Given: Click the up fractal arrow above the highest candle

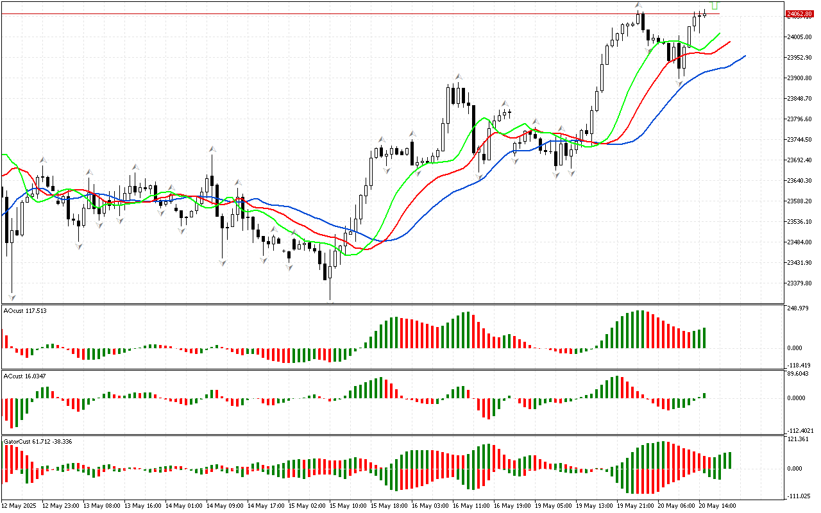Looking at the screenshot, I should (x=639, y=5).
